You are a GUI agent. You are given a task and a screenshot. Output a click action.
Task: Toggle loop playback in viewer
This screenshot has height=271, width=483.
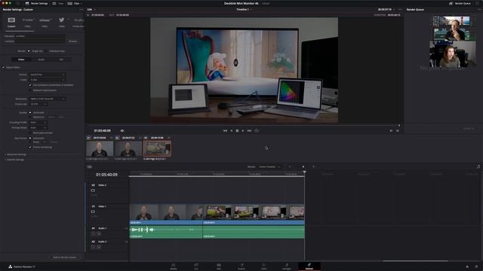[257, 130]
